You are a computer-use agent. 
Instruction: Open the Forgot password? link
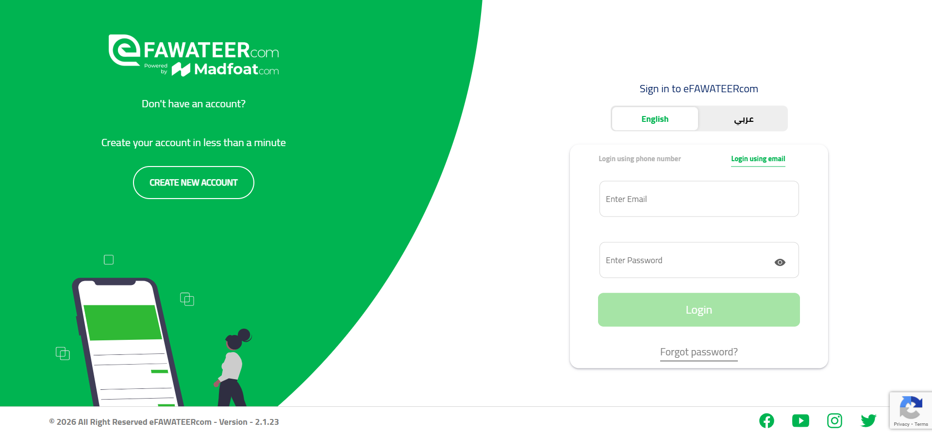coord(699,352)
